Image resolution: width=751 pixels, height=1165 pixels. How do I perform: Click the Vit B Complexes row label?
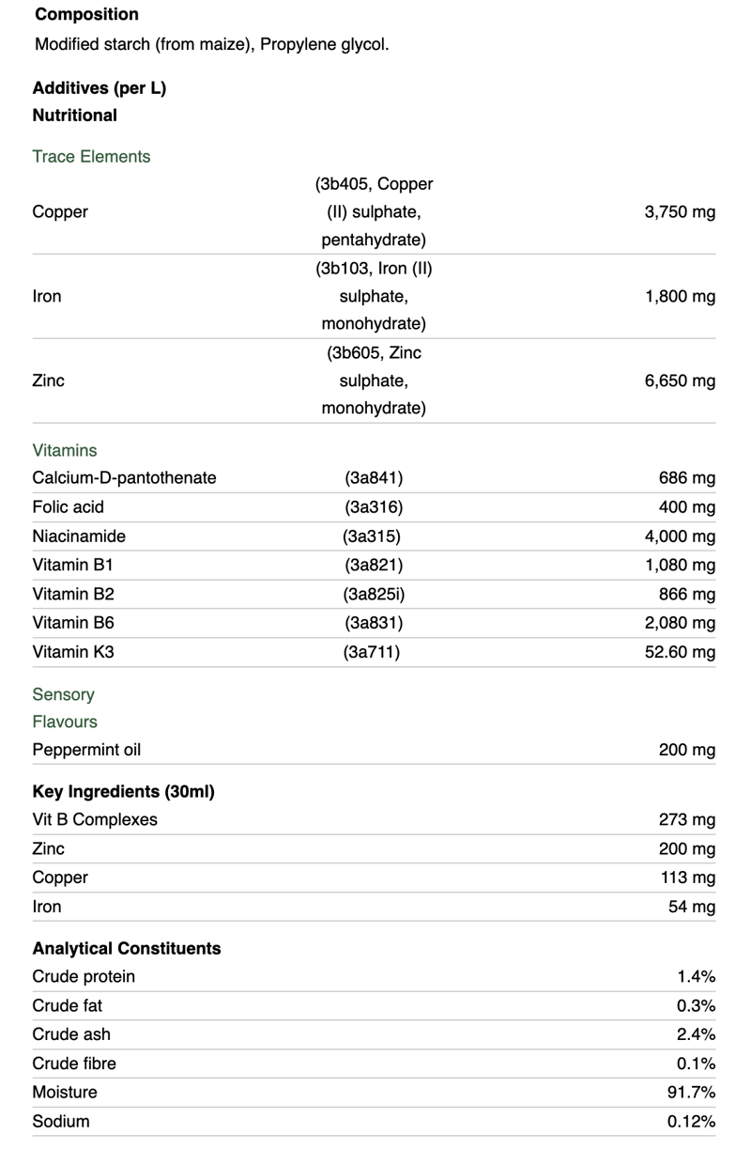coord(95,820)
